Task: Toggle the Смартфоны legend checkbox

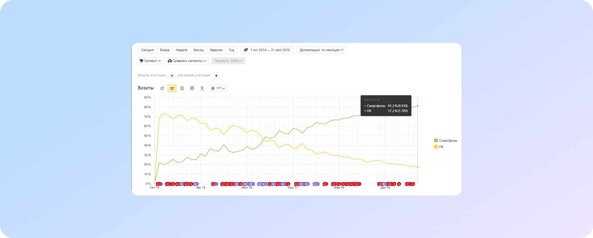Action: point(436,140)
